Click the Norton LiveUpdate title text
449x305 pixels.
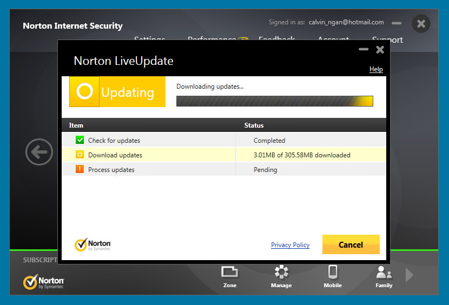tap(123, 61)
